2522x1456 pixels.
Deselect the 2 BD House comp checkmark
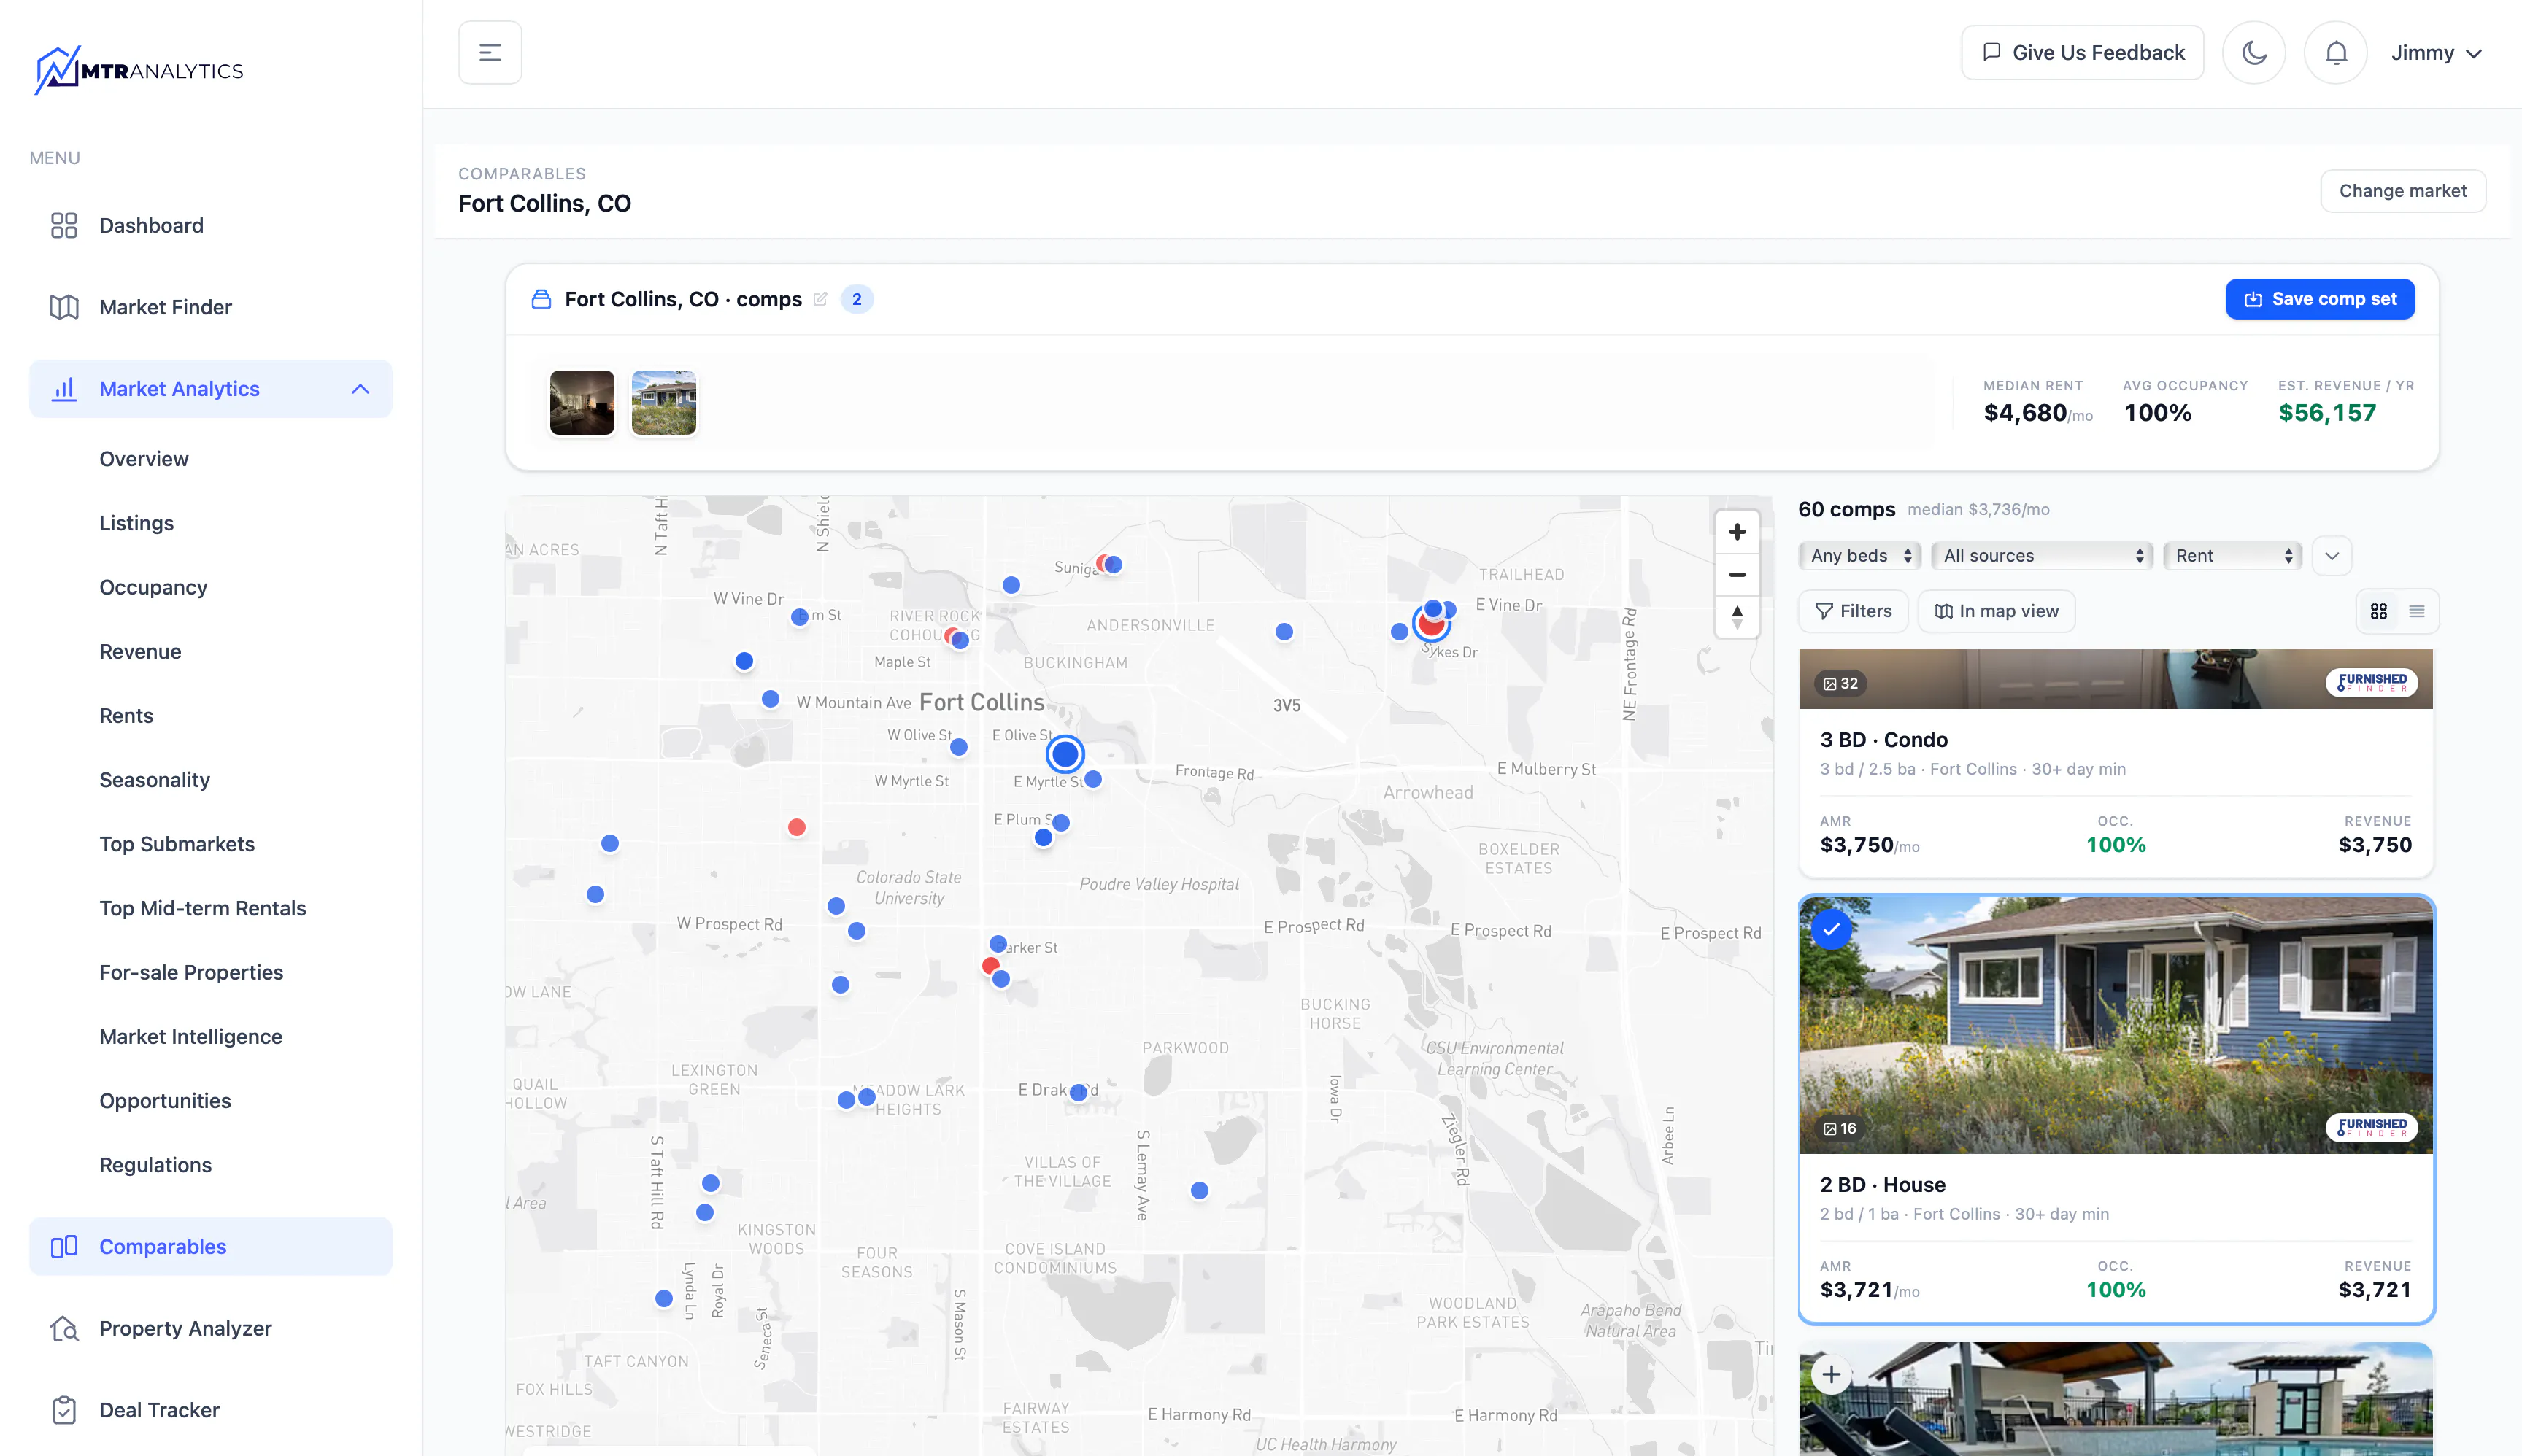(1831, 929)
